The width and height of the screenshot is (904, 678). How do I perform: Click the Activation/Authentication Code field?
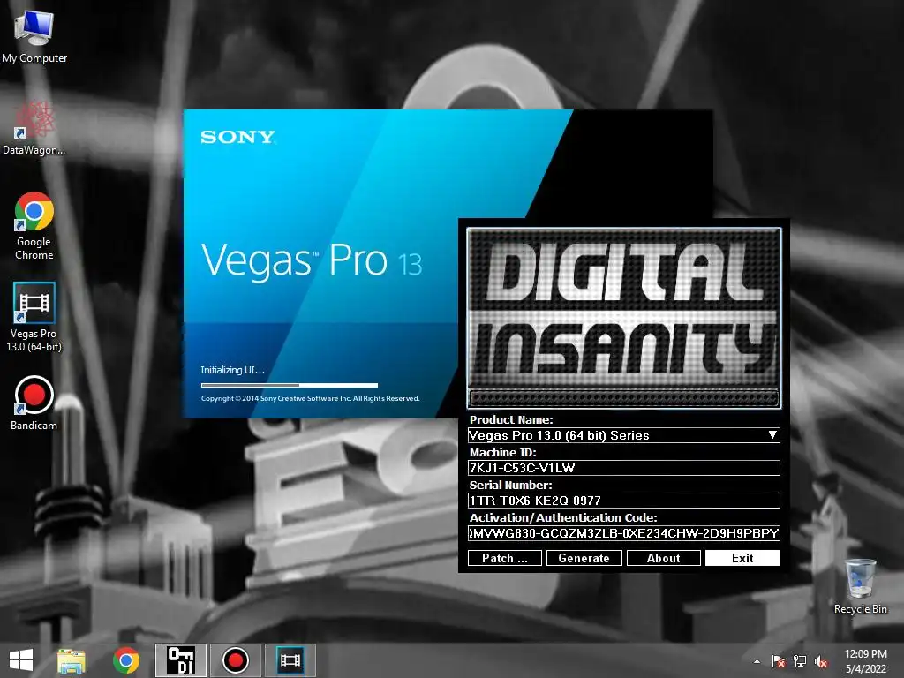pos(624,533)
